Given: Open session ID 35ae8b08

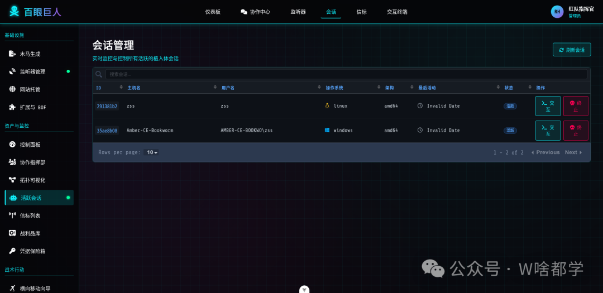Looking at the screenshot, I should 107,131.
